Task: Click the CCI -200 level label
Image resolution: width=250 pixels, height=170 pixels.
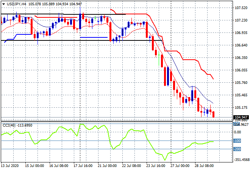Action: pyautogui.click(x=237, y=149)
